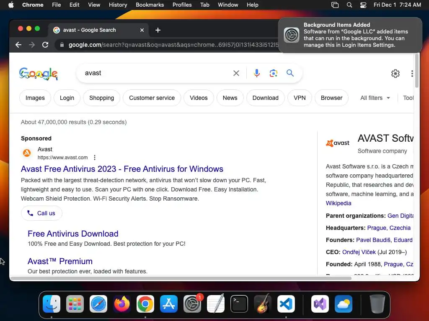This screenshot has height=321, width=429.
Task: Open the Trash in the Dock
Action: tap(377, 304)
